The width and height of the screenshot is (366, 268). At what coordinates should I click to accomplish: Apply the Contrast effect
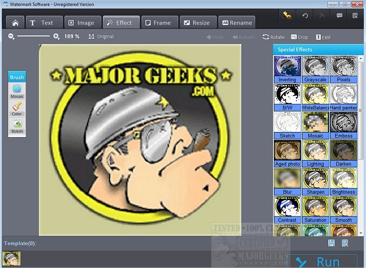[x=287, y=210]
